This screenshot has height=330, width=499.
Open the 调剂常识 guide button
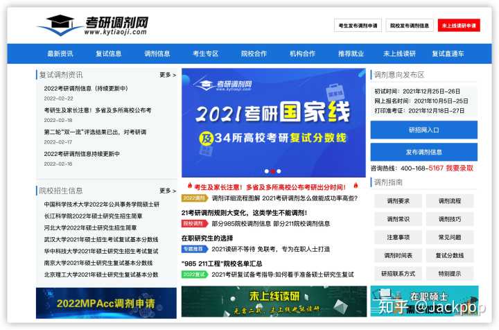(398, 219)
